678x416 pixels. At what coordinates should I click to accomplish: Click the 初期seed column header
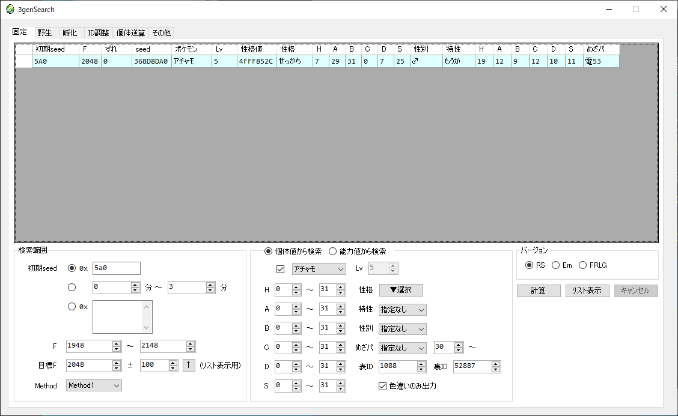55,49
